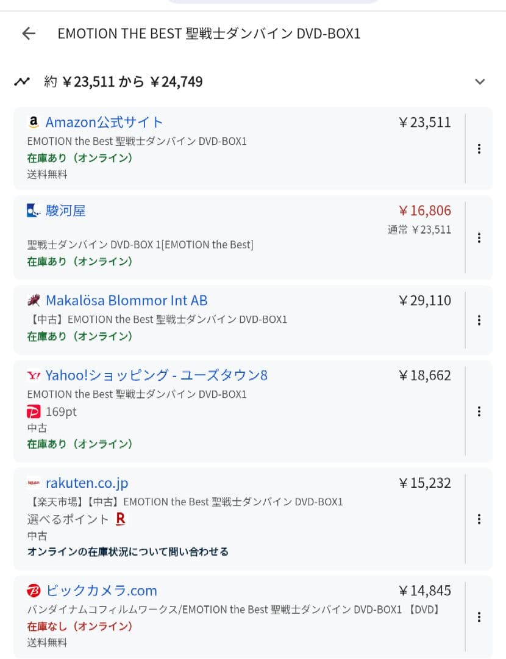Click the price trend graph icon
Image resolution: width=506 pixels, height=659 pixels.
point(23,82)
